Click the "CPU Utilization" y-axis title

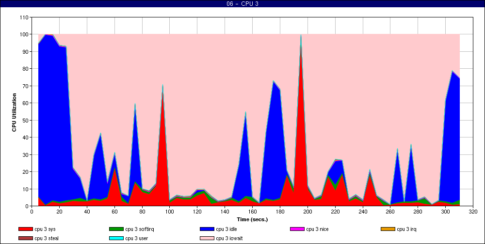(15, 112)
